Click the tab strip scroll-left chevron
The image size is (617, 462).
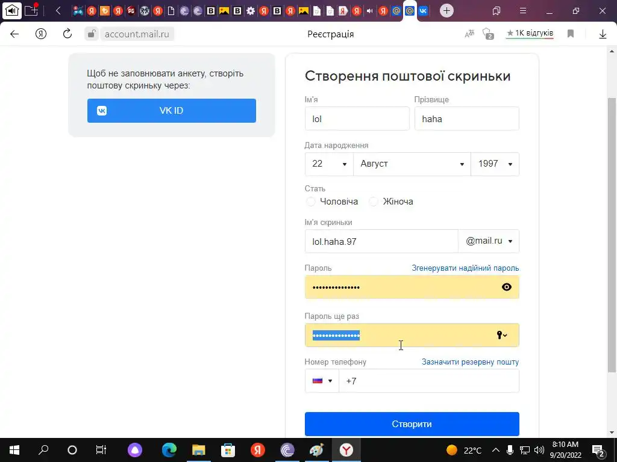click(58, 11)
